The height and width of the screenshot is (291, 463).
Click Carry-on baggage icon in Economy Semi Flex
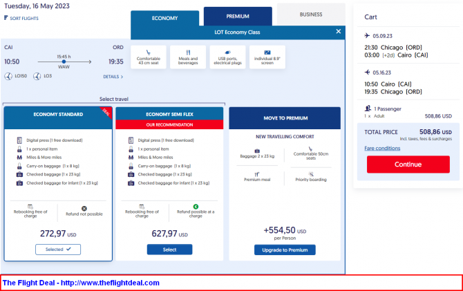coord(131,166)
